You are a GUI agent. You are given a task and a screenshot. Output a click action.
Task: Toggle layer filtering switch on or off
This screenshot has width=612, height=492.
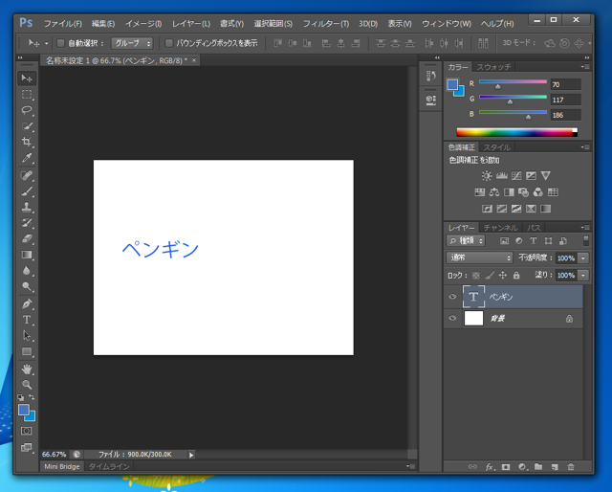click(586, 240)
